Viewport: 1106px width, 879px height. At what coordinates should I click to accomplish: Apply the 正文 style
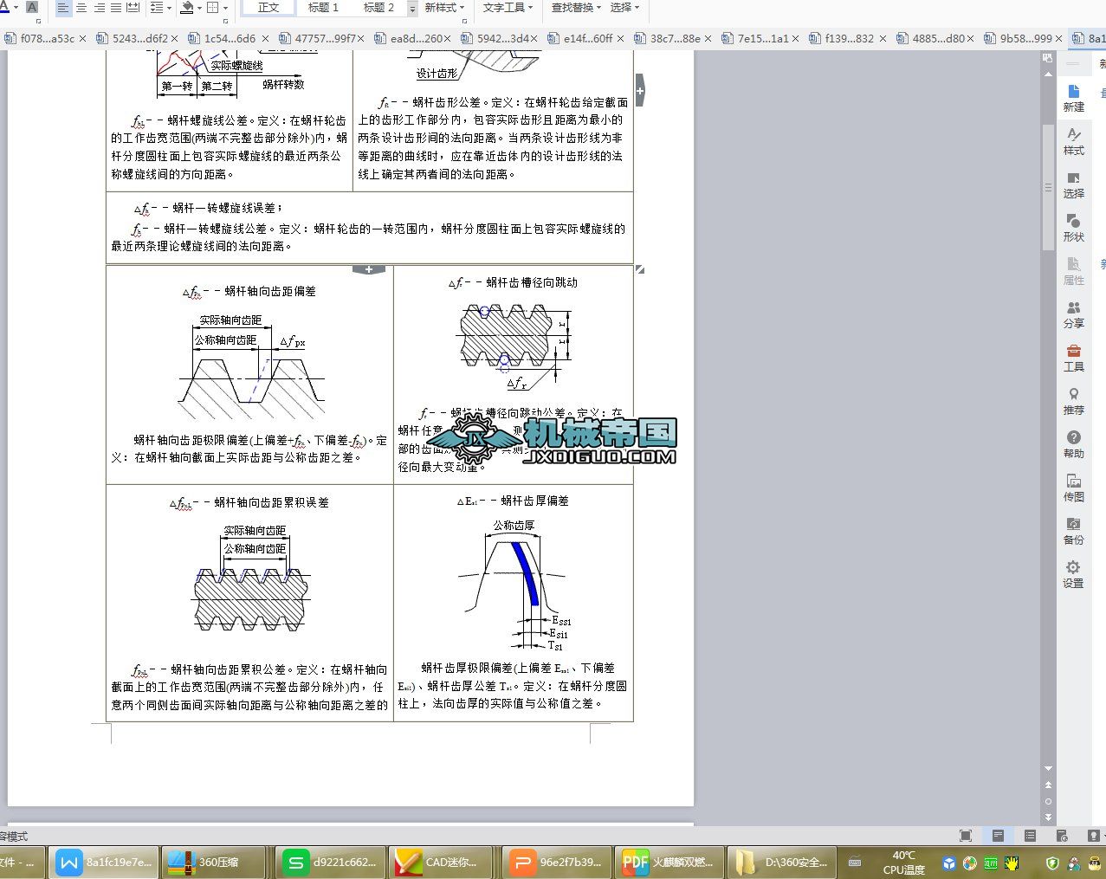(268, 8)
